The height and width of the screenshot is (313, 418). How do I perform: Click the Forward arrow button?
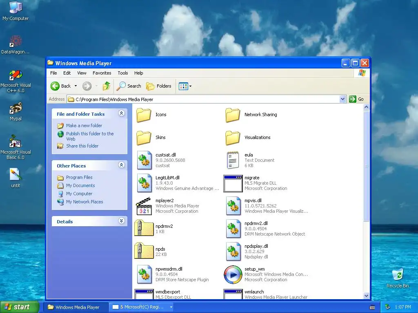point(87,86)
